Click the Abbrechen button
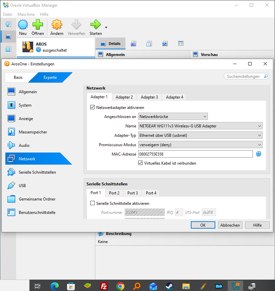275x291 pixels. click(x=230, y=225)
